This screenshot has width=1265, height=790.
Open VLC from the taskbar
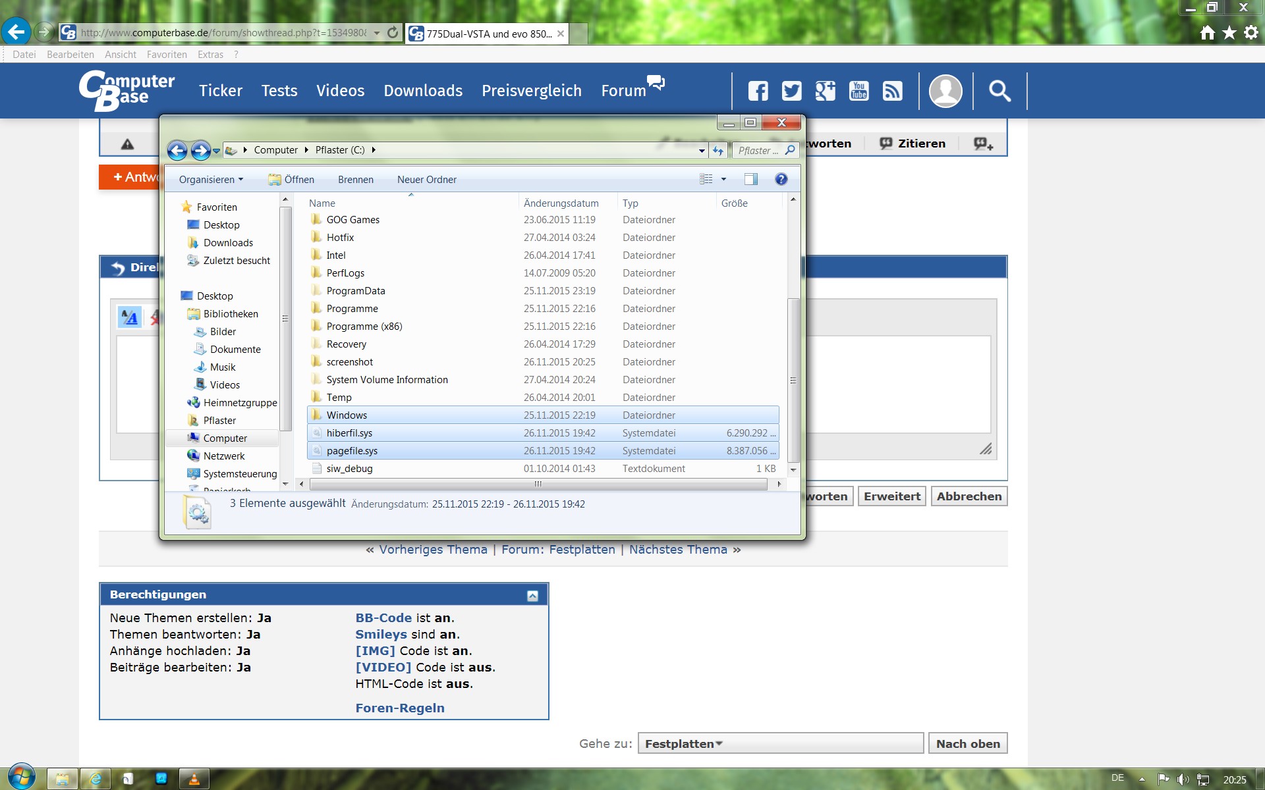pos(194,779)
